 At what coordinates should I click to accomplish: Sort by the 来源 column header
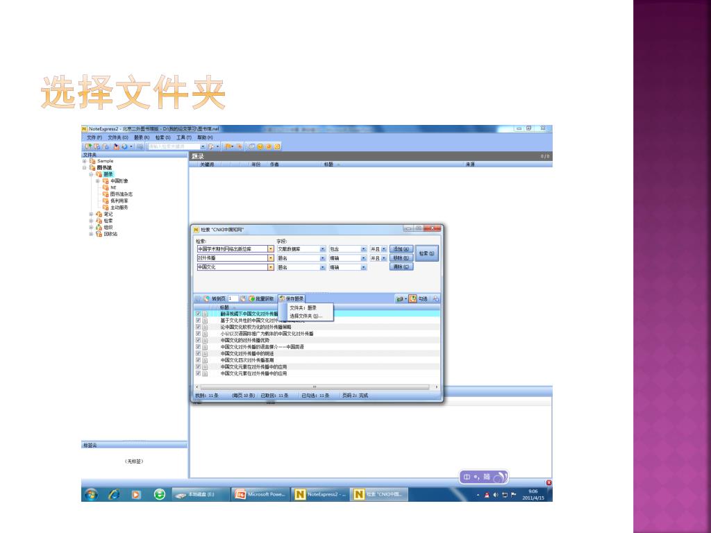click(470, 164)
